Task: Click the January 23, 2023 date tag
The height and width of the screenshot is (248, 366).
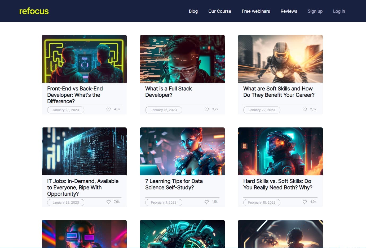Action: (x=66, y=110)
